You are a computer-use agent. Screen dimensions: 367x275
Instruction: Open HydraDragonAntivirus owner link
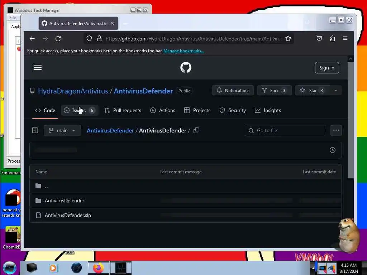tap(73, 91)
